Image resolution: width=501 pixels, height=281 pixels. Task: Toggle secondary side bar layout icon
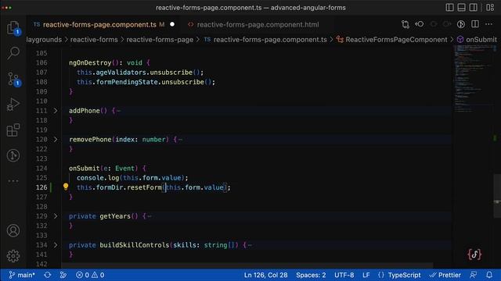473,7
